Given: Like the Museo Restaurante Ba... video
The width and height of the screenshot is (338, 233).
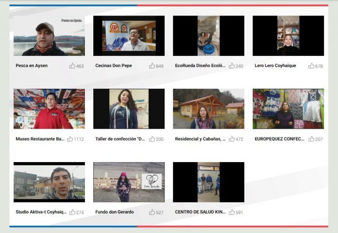Looking at the screenshot, I should point(70,139).
